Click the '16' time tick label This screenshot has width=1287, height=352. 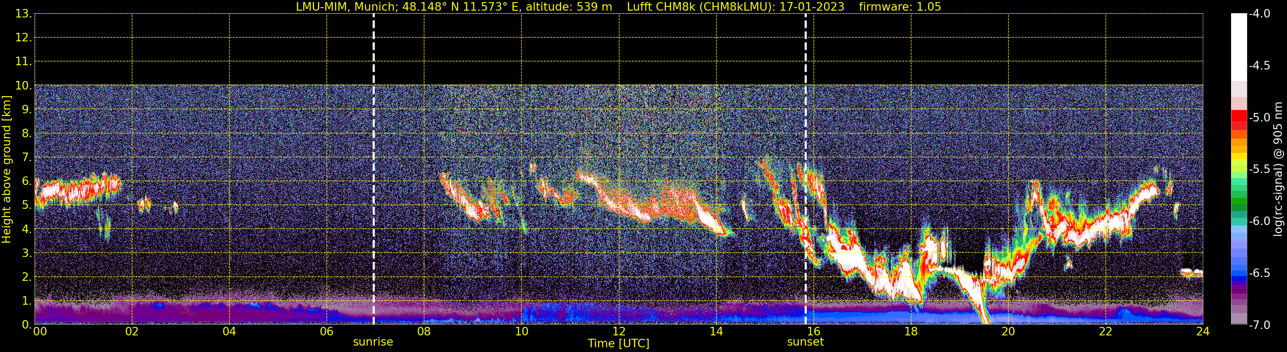tap(813, 332)
